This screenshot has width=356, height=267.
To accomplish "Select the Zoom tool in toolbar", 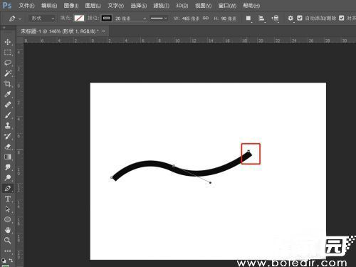I will (x=8, y=240).
